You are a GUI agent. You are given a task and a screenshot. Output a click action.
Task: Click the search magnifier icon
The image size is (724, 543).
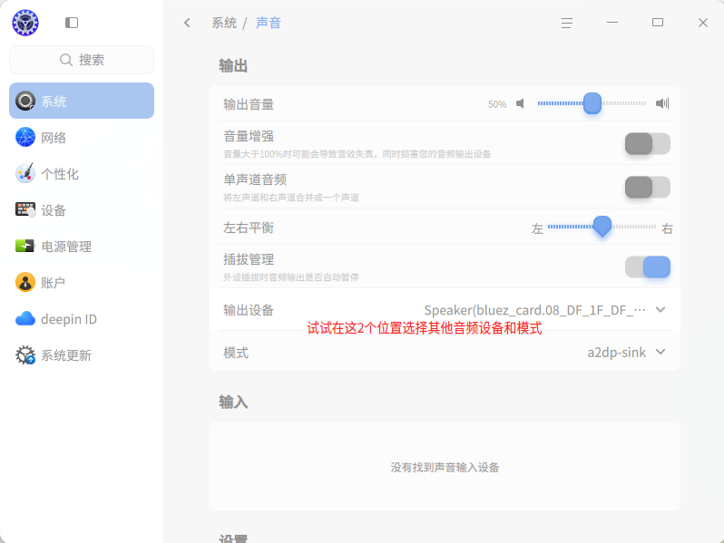click(x=66, y=60)
